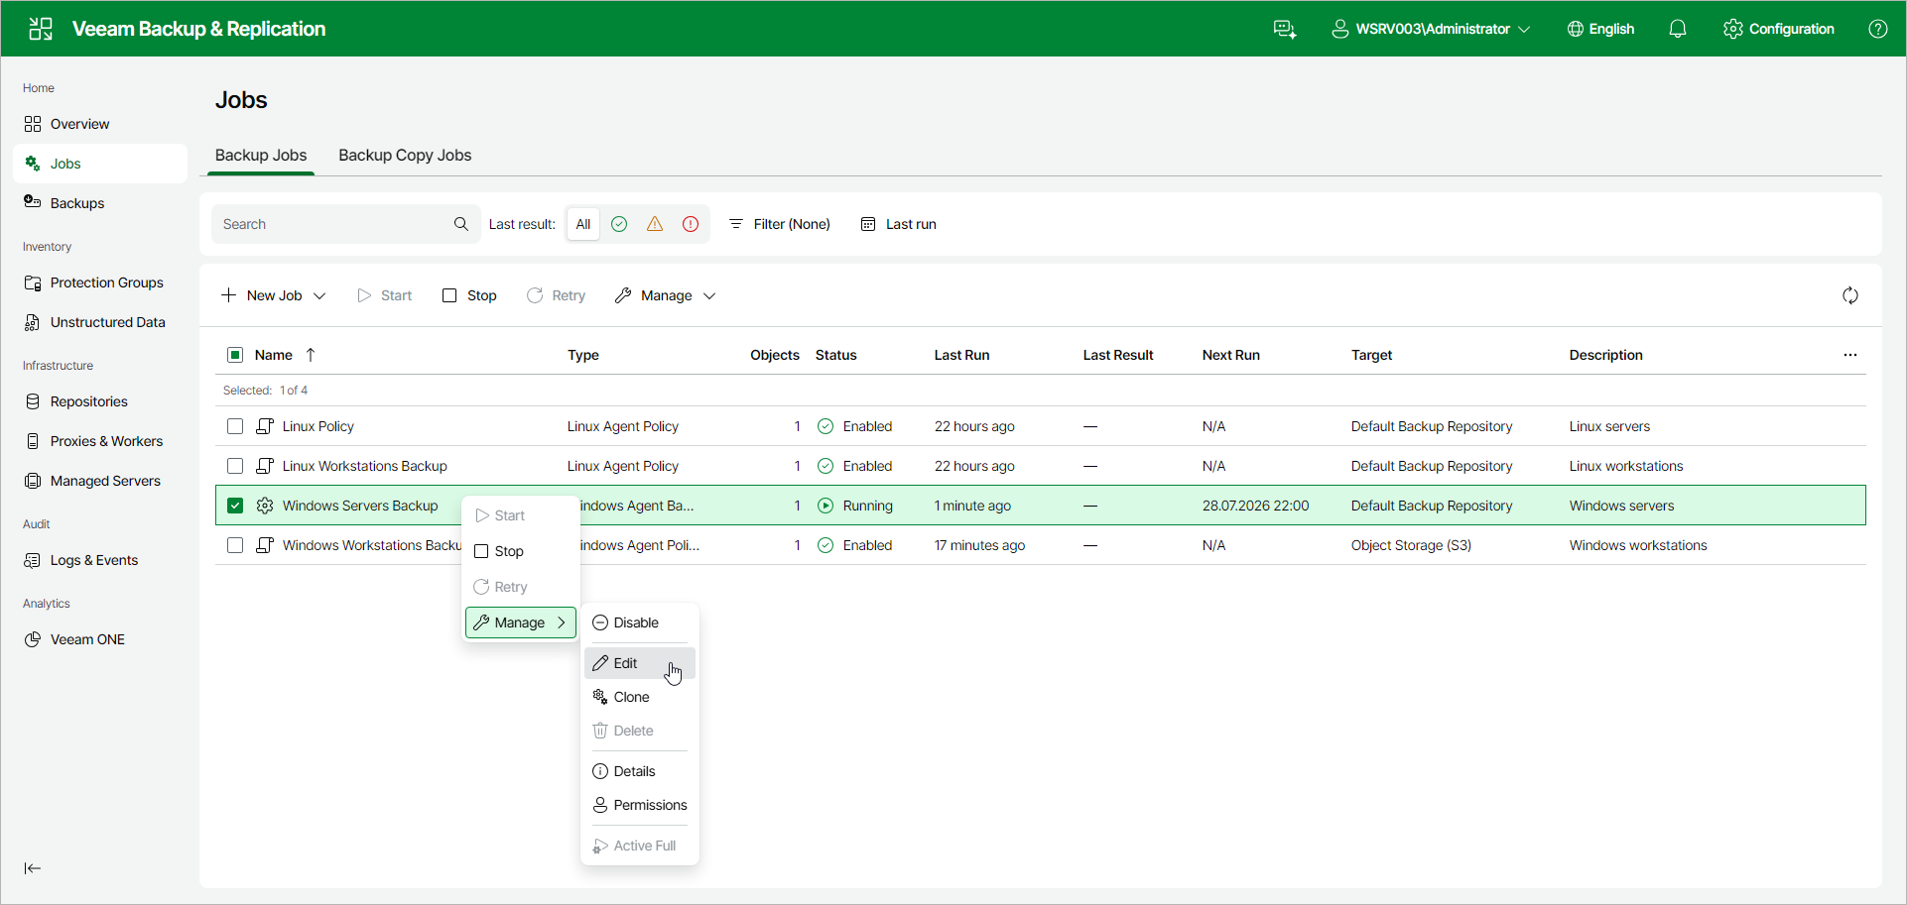Filter by successful last result icon
Image resolution: width=1907 pixels, height=905 pixels.
point(619,224)
